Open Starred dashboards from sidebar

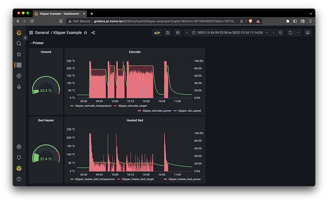[19, 54]
